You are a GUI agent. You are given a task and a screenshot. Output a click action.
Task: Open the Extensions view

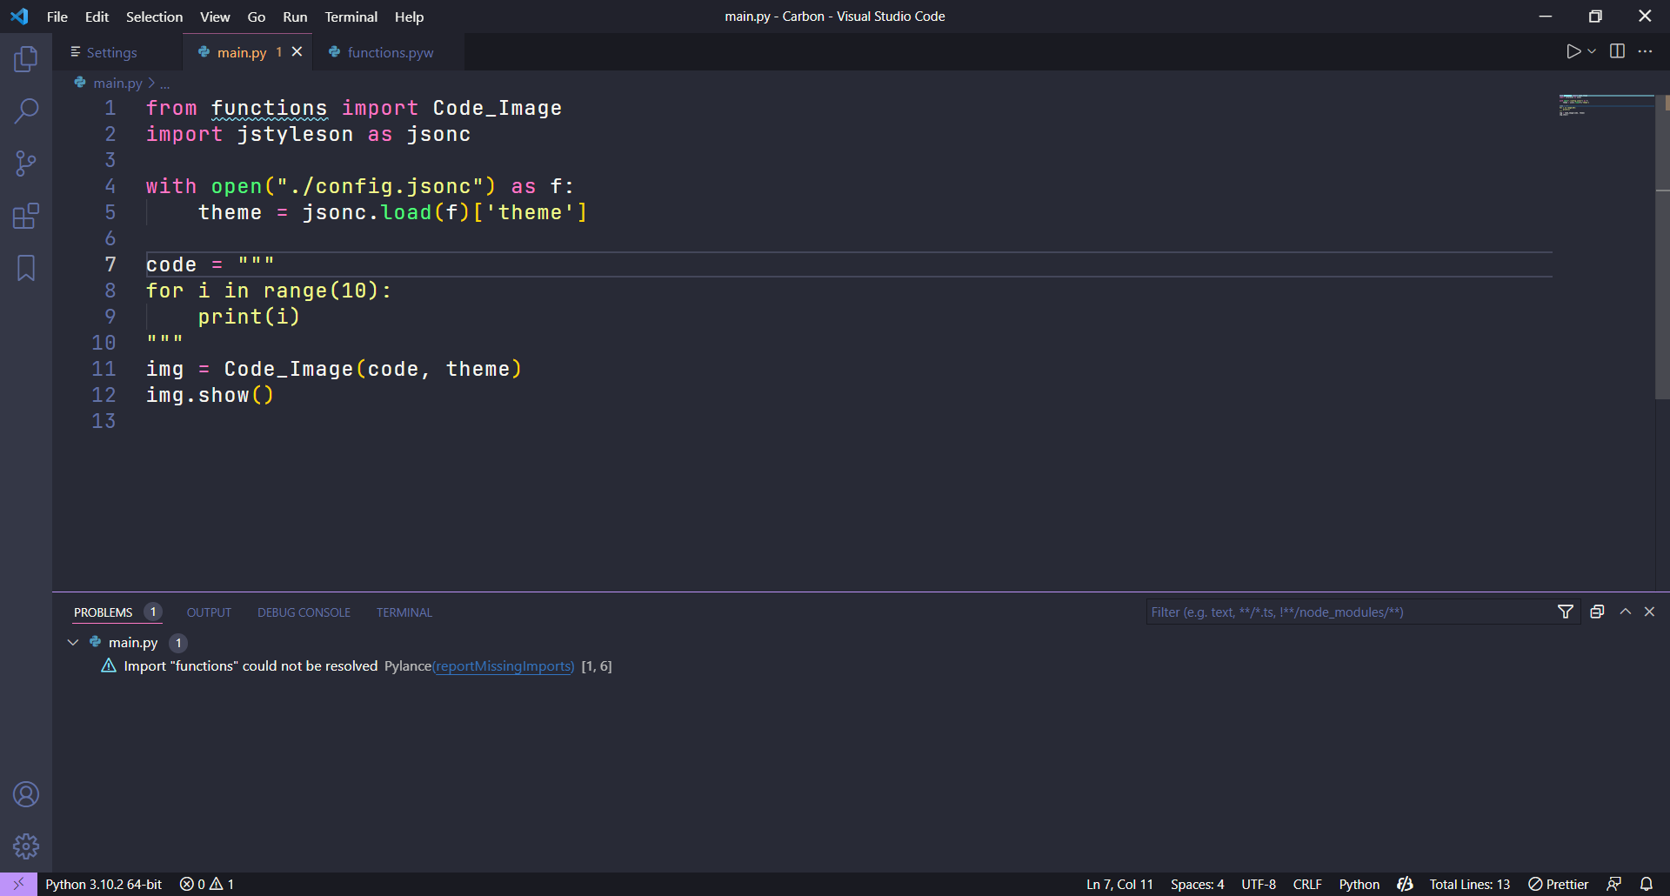(26, 216)
